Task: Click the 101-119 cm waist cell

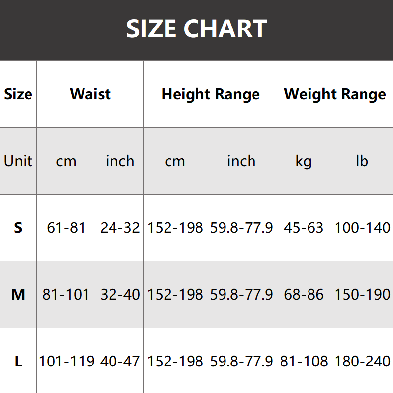Action: (x=66, y=362)
